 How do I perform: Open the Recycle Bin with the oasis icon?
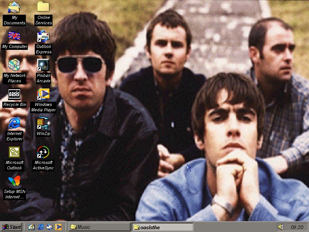14,94
